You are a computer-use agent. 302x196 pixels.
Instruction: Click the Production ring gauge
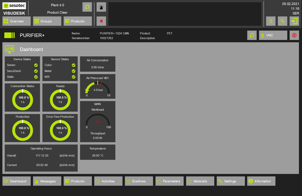point(23,130)
